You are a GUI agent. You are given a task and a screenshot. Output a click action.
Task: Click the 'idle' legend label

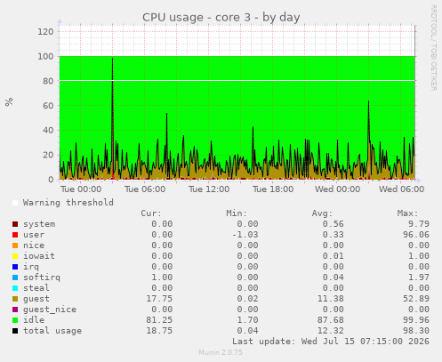coord(34,320)
